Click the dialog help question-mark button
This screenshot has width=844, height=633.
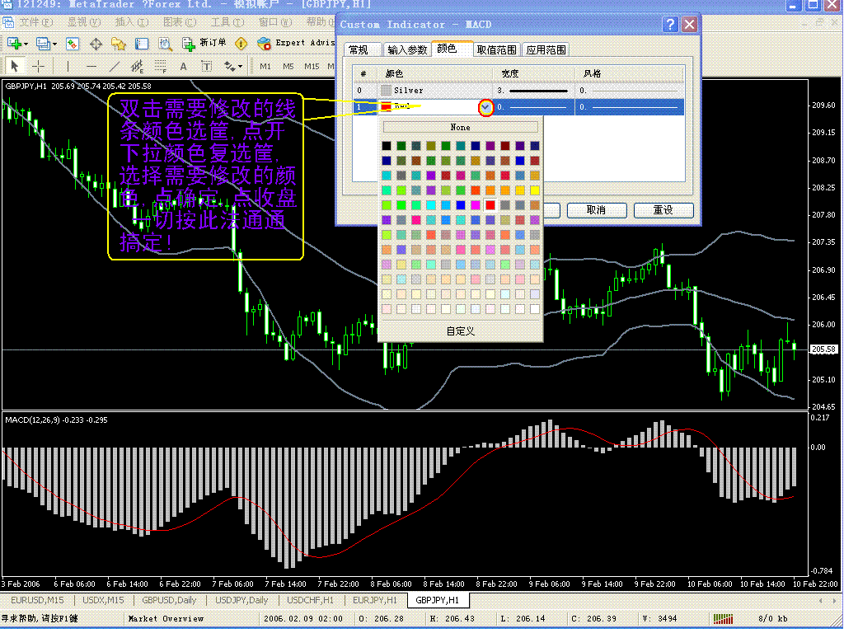671,25
